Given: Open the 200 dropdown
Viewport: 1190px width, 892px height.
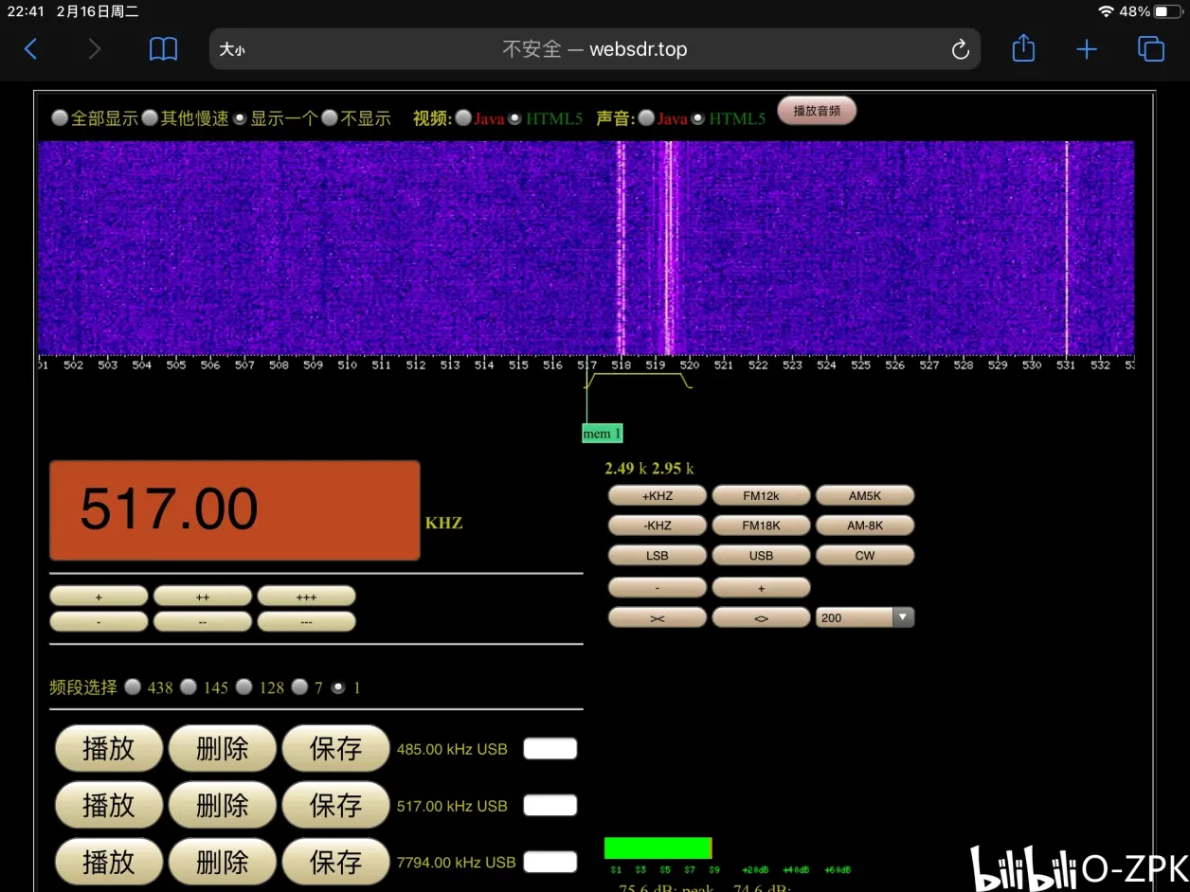Looking at the screenshot, I should [x=865, y=617].
